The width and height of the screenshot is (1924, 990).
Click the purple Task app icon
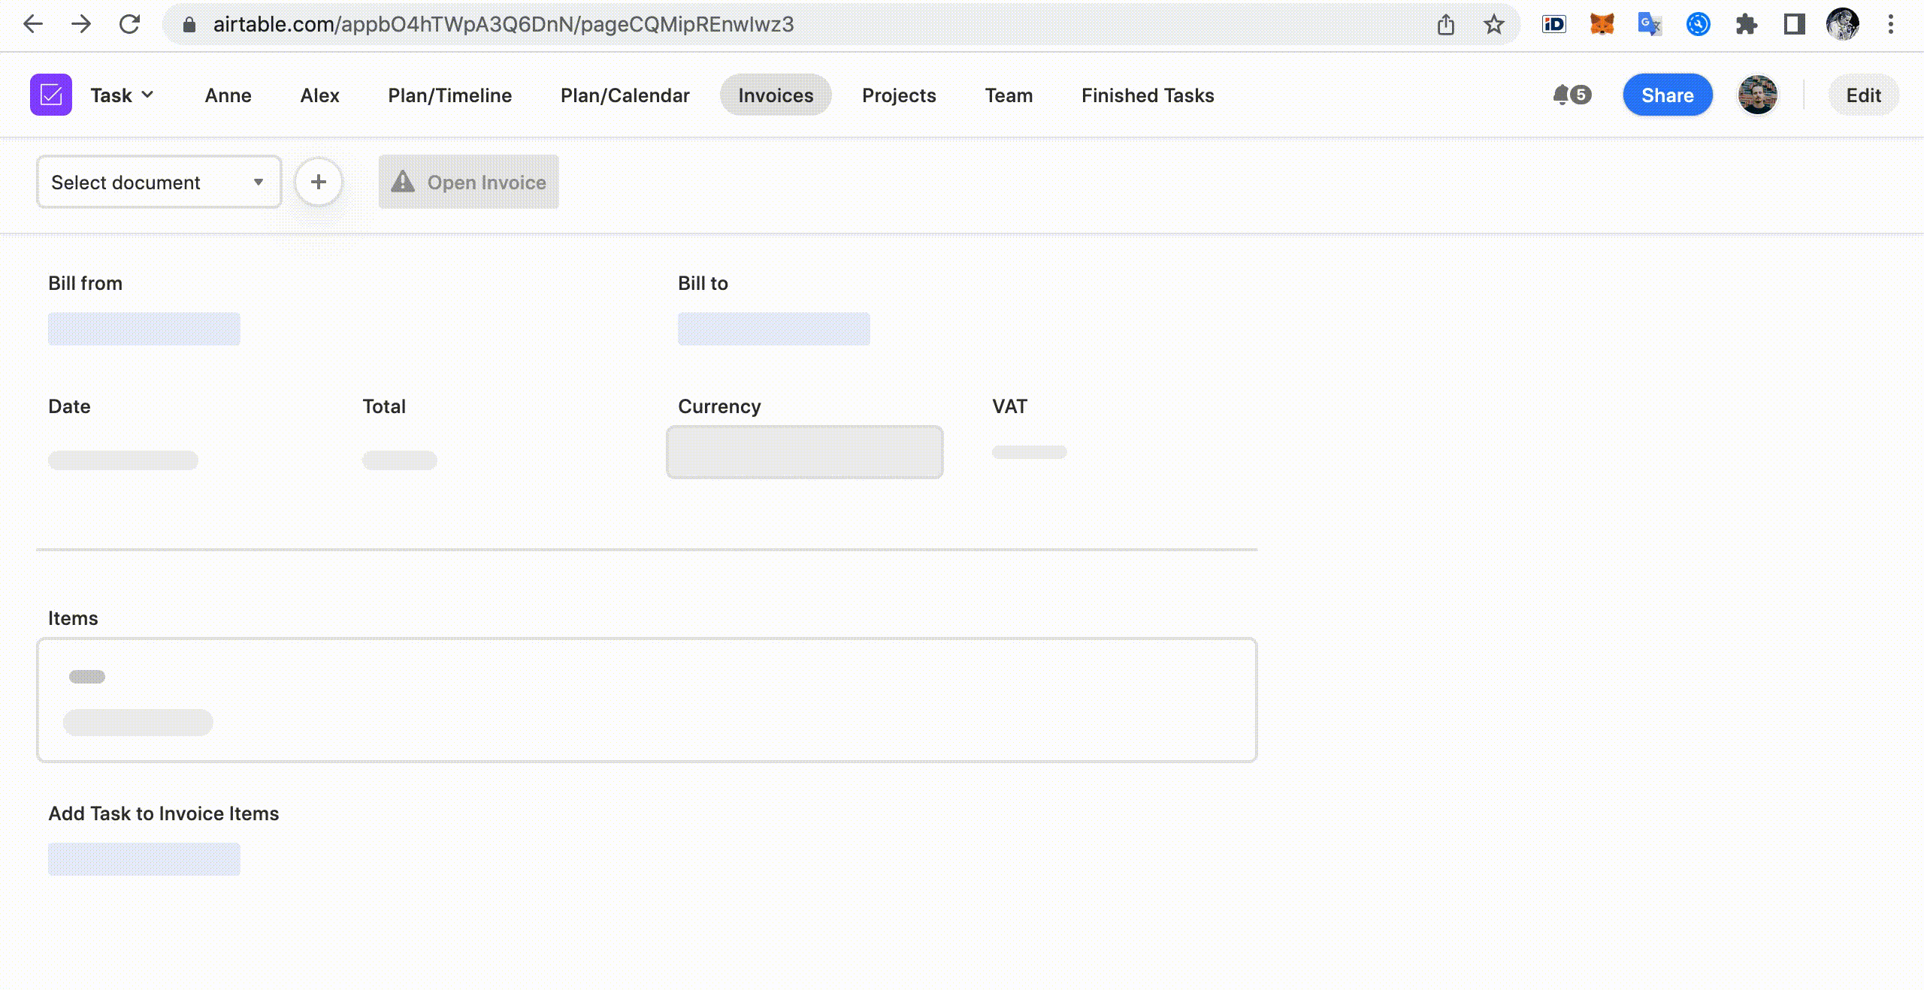point(50,95)
